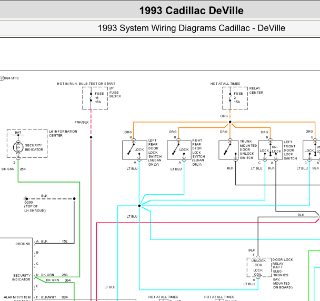Click the "LOCK COIL" text in relay box
This screenshot has height=301, width=320.
pyautogui.click(x=258, y=272)
